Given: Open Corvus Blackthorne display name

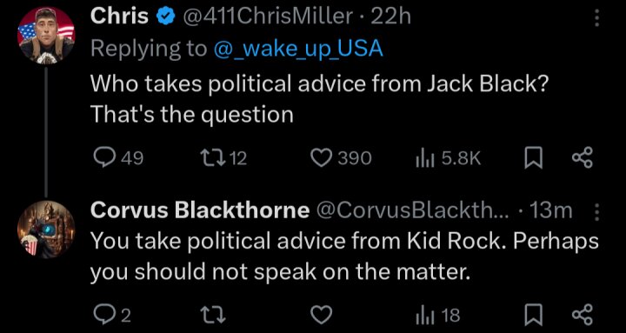Looking at the screenshot, I should point(200,210).
